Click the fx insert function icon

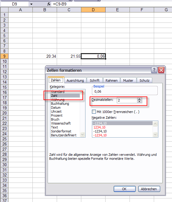pyautogui.click(x=49, y=4)
